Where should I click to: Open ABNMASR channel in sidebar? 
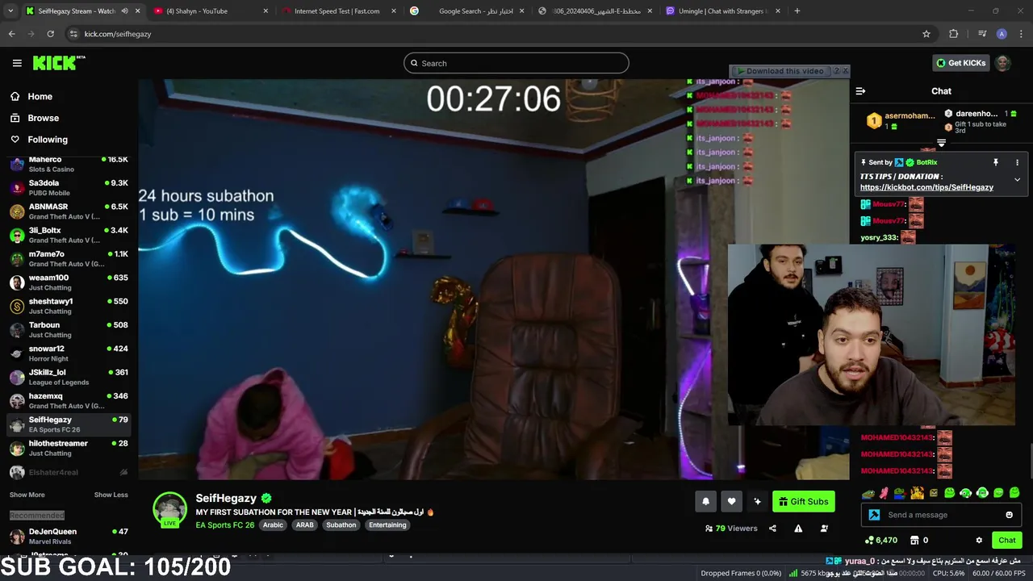[69, 211]
